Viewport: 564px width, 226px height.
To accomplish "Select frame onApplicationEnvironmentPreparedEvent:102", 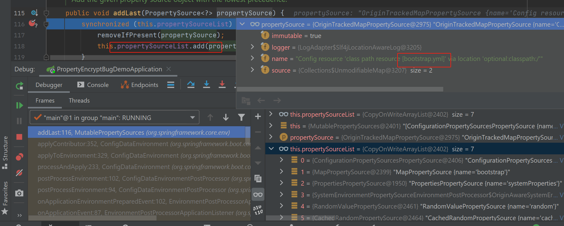I will click(140, 201).
